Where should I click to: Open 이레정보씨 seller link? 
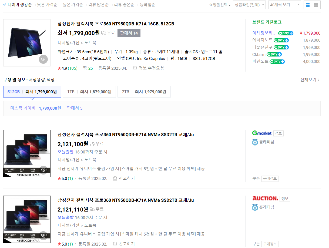pos(264,33)
